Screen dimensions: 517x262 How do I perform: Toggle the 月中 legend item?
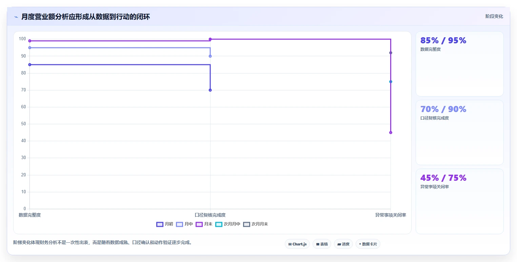pyautogui.click(x=184, y=224)
